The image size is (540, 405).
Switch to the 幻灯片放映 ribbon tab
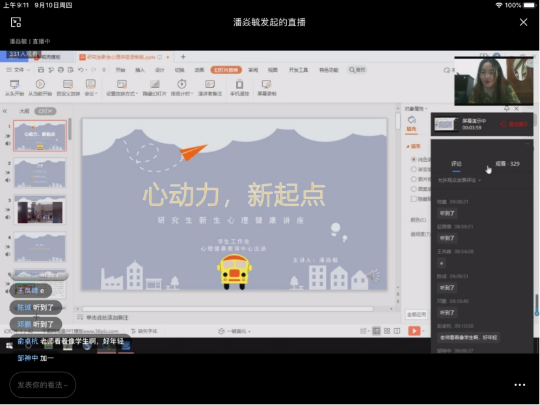click(x=228, y=70)
